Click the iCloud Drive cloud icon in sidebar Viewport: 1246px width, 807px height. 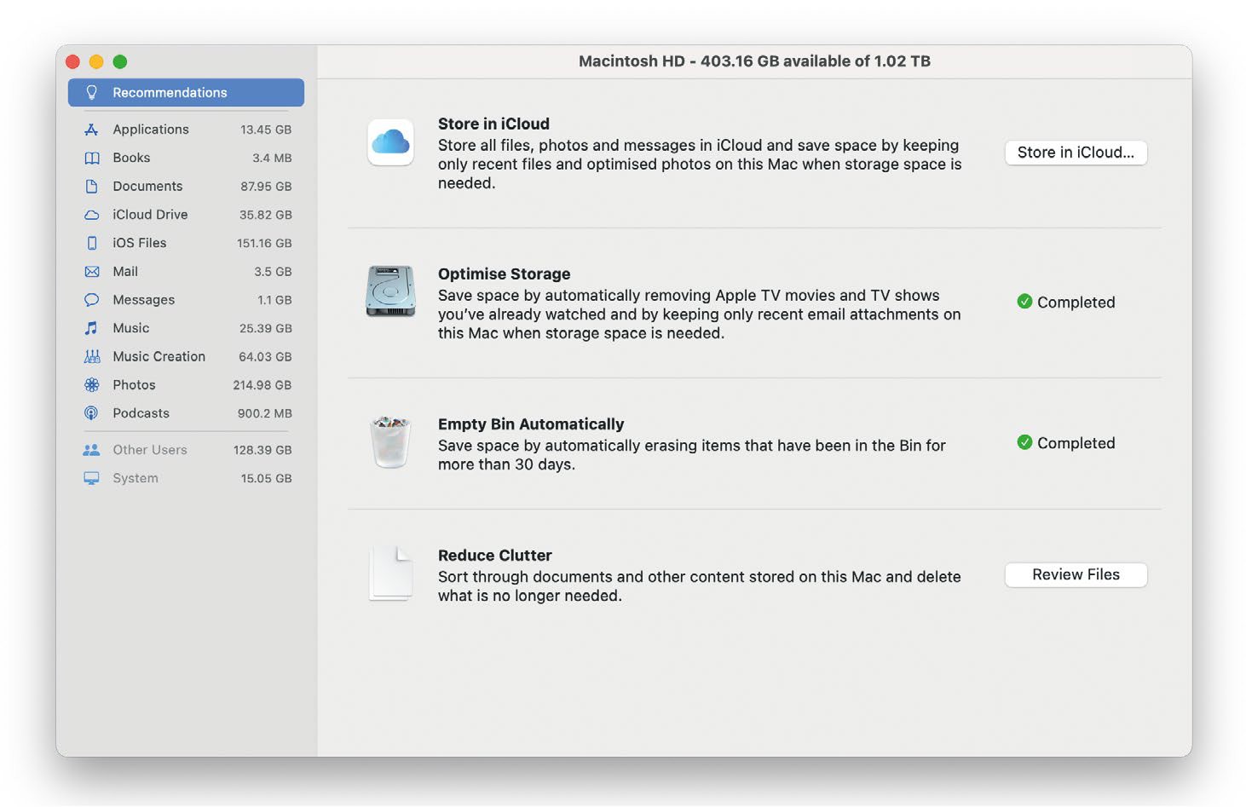[x=92, y=215]
